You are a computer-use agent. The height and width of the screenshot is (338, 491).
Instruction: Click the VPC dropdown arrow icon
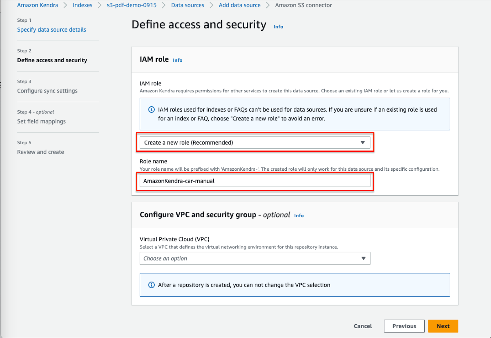tap(363, 258)
